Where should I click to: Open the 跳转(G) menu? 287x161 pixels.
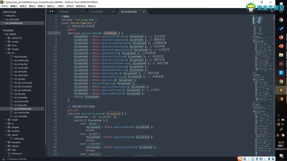tap(51, 6)
